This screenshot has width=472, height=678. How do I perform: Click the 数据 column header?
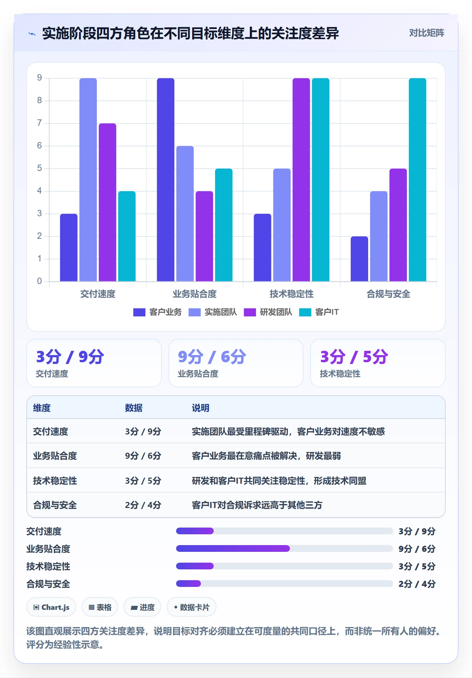tap(134, 408)
